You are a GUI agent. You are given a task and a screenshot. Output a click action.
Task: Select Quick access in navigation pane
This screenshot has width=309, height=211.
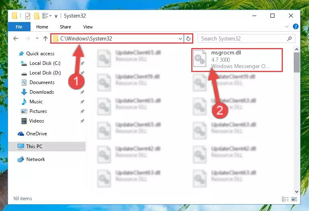(40, 54)
